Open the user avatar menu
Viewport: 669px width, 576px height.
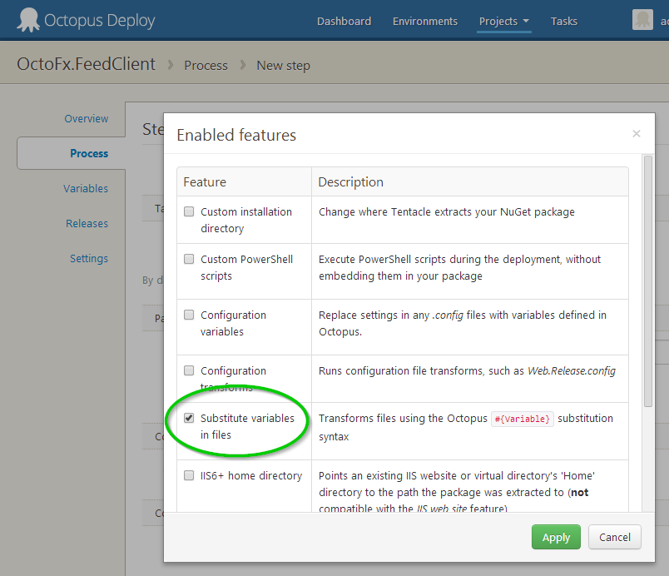click(642, 20)
